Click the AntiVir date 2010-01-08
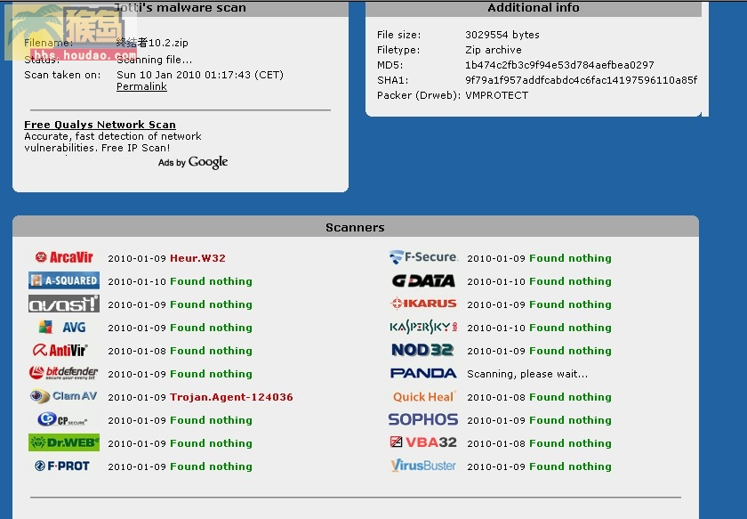747x519 pixels. point(137,351)
